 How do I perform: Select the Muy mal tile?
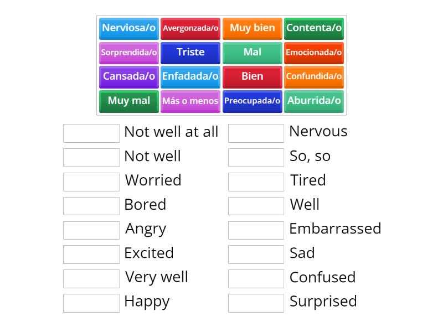[129, 101]
